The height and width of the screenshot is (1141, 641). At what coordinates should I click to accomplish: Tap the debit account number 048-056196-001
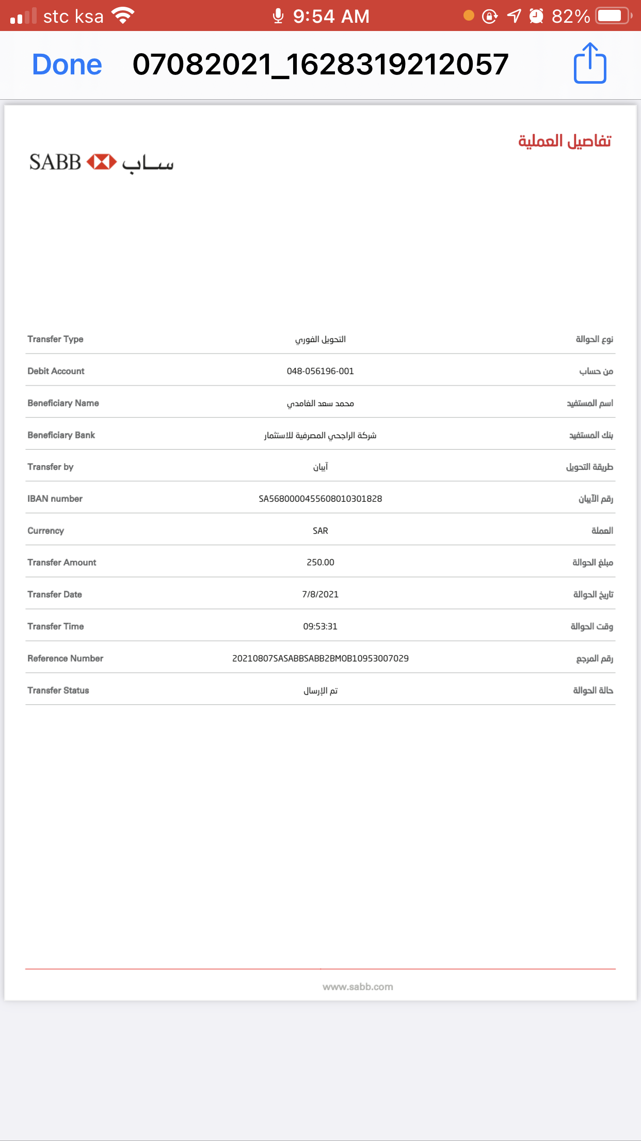pos(320,371)
